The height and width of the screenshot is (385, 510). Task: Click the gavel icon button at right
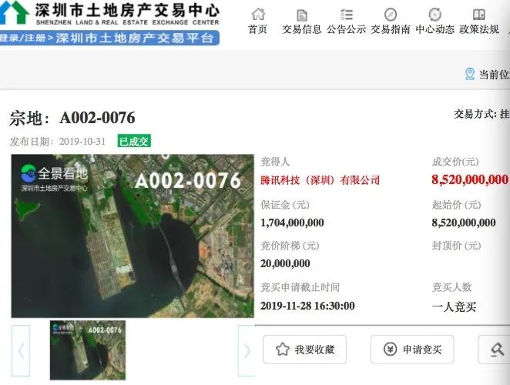click(497, 350)
